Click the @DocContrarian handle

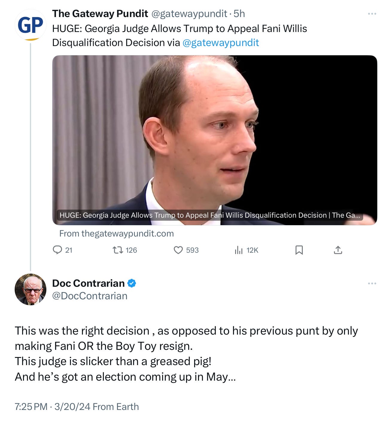[90, 296]
